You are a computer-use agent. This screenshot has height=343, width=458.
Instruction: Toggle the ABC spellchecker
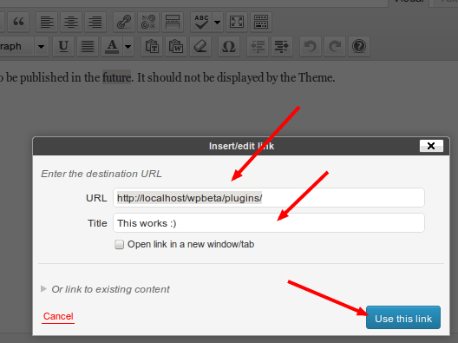click(x=201, y=22)
